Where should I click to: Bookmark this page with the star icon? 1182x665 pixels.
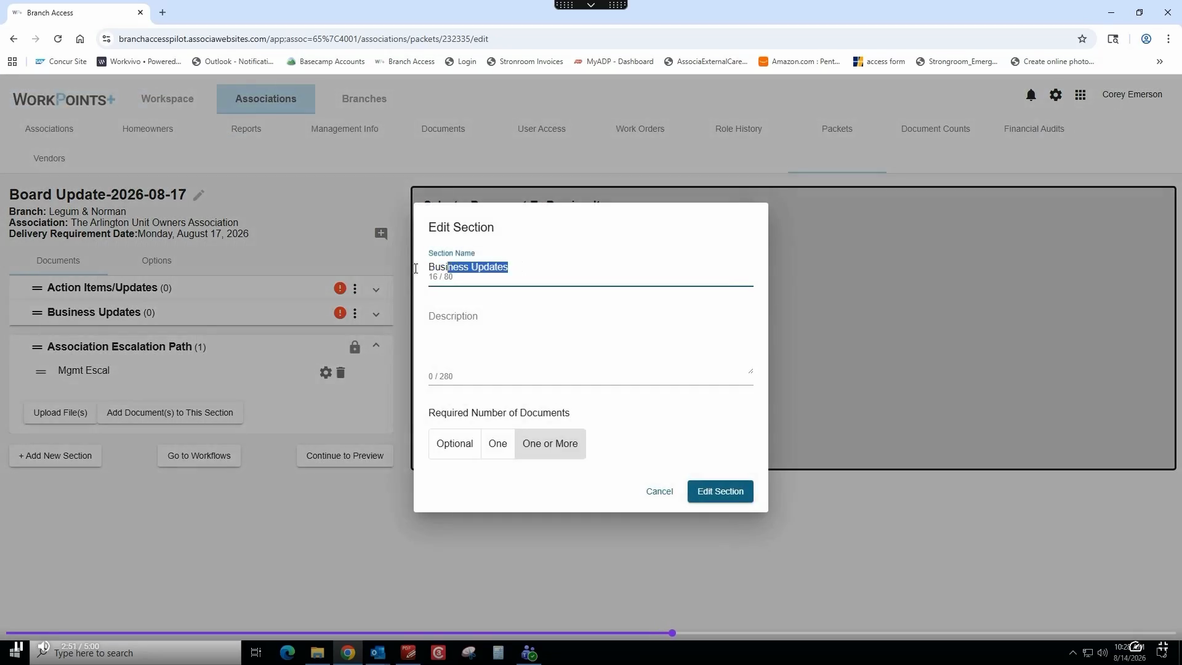pos(1082,39)
